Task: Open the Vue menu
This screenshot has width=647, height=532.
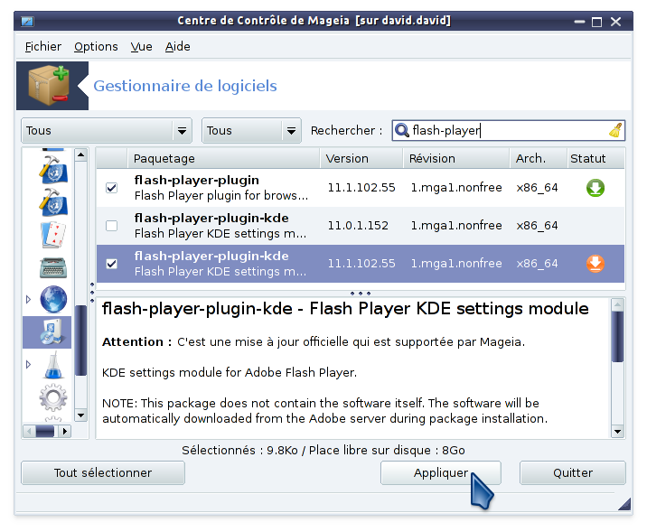Action: (x=141, y=47)
